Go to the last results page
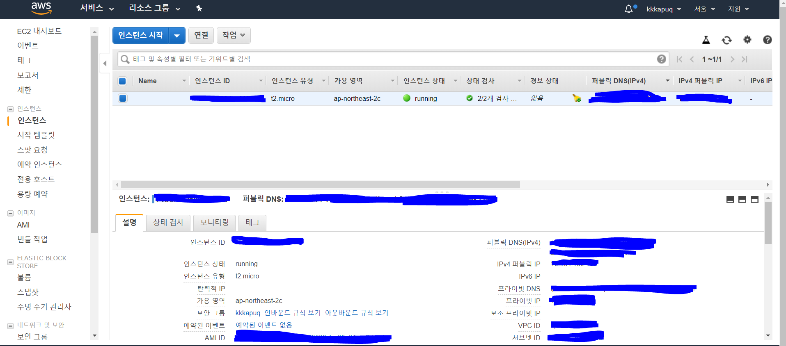This screenshot has height=346, width=786. pyautogui.click(x=744, y=59)
